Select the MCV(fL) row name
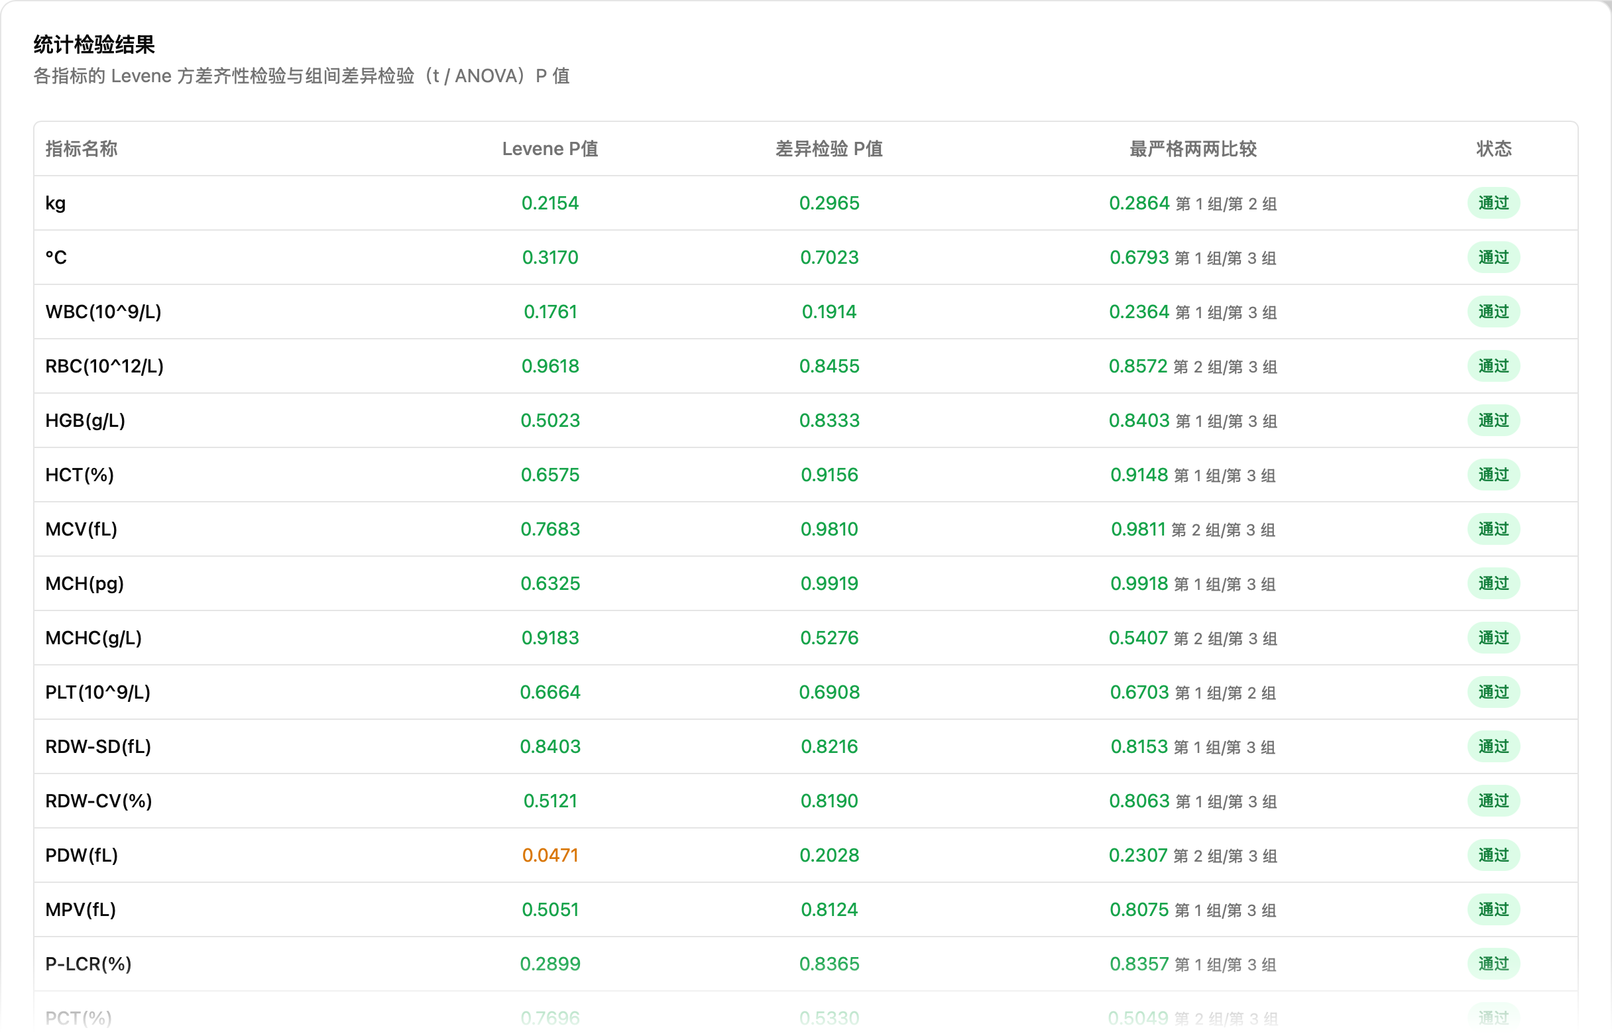Image resolution: width=1612 pixels, height=1034 pixels. coord(82,529)
